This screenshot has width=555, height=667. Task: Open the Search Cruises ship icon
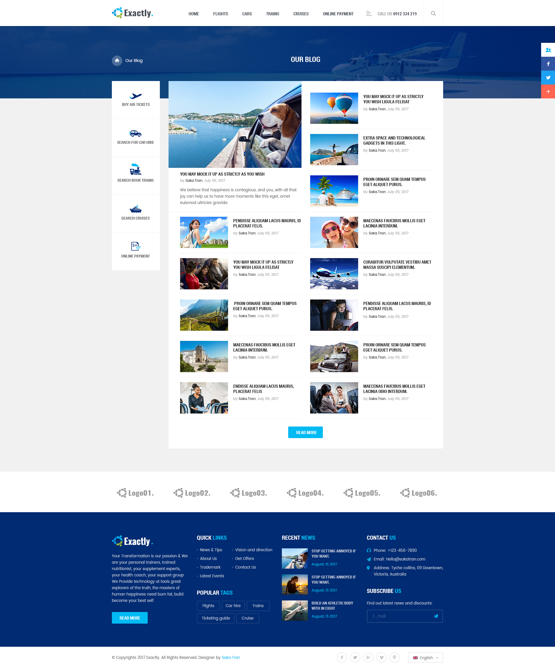pos(136,209)
